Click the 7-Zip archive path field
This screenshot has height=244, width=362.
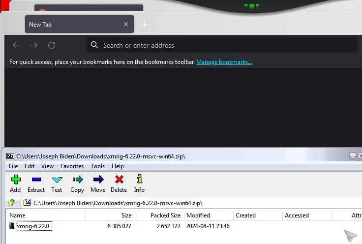(x=192, y=203)
